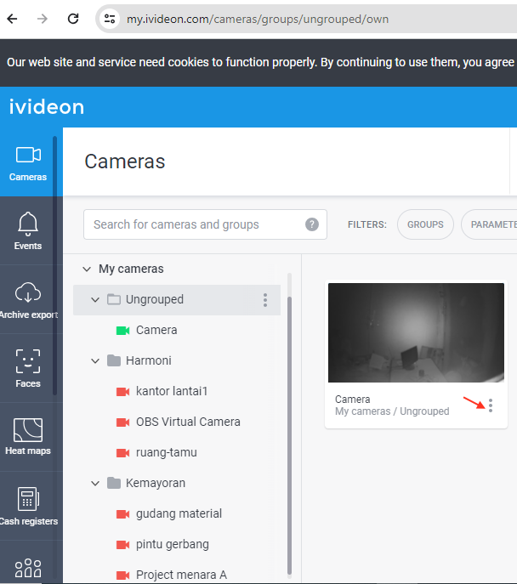
Task: Open site information icon in address bar
Action: coord(110,19)
